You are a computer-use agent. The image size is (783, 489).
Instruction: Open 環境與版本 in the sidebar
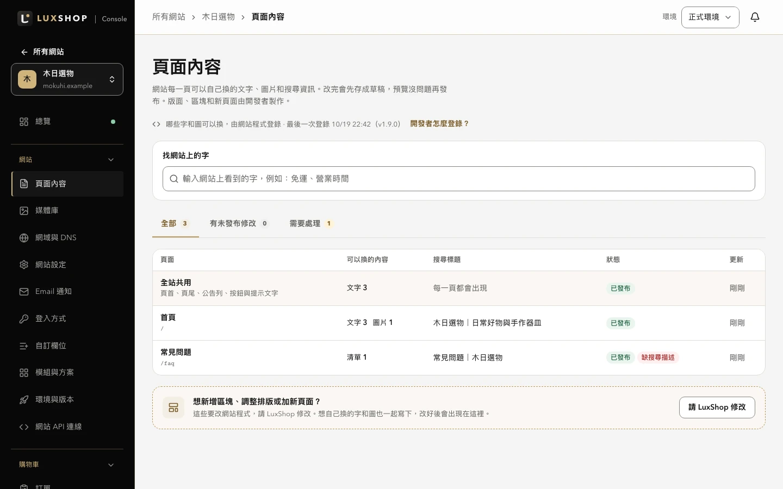(67, 400)
